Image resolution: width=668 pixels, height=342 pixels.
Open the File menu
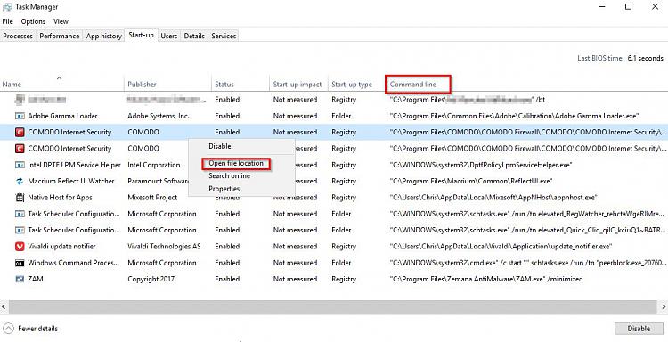click(8, 21)
